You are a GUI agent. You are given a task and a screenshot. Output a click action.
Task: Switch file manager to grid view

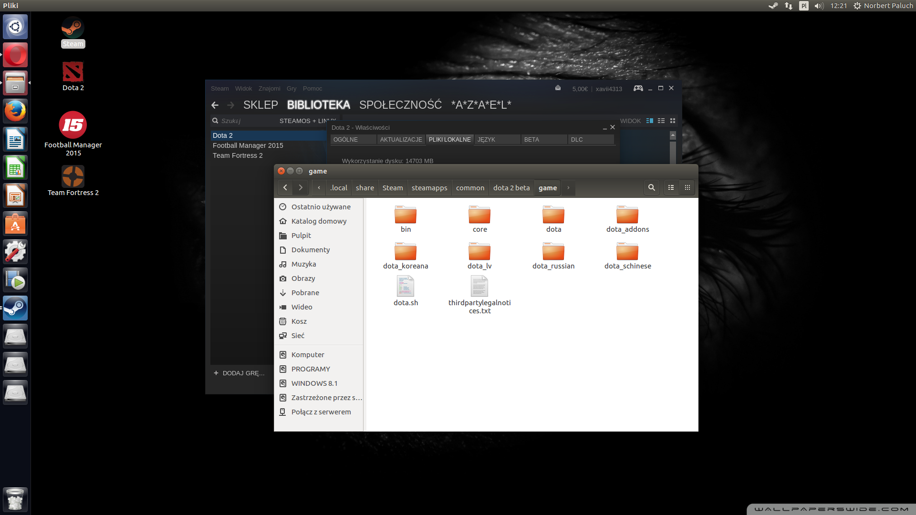(687, 187)
